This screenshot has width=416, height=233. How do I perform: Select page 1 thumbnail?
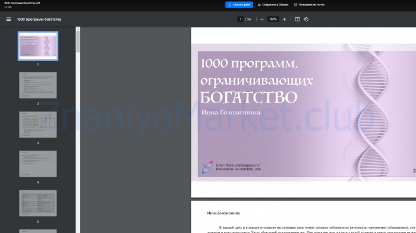(38, 46)
